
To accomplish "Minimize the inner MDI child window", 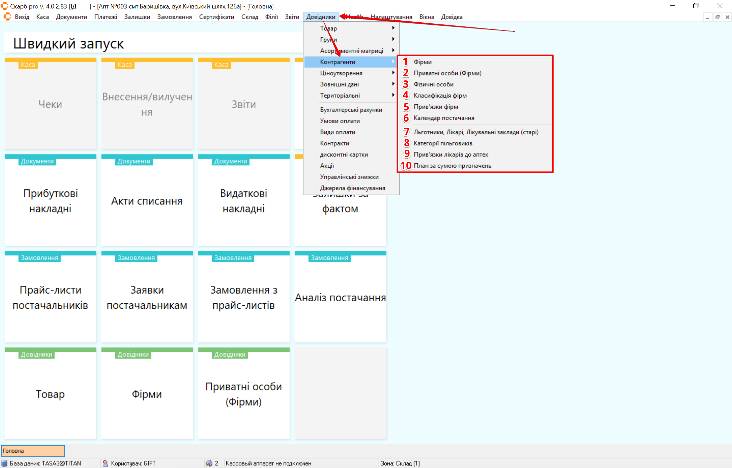I will click(707, 17).
